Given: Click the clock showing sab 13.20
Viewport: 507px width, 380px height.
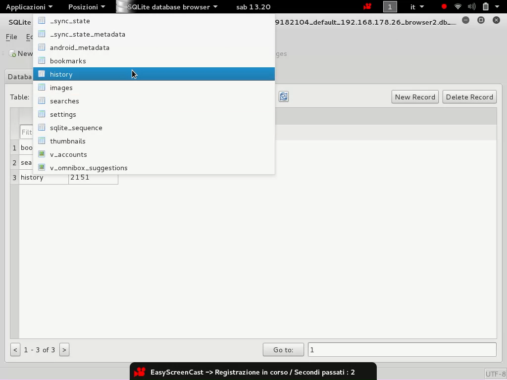Looking at the screenshot, I should coord(253,7).
